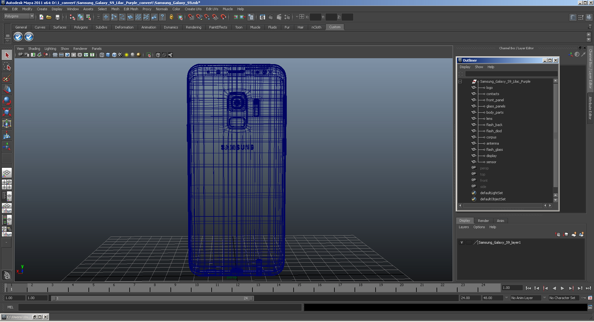Image resolution: width=594 pixels, height=322 pixels.
Task: Open a scene with folder icon
Action: [49, 17]
